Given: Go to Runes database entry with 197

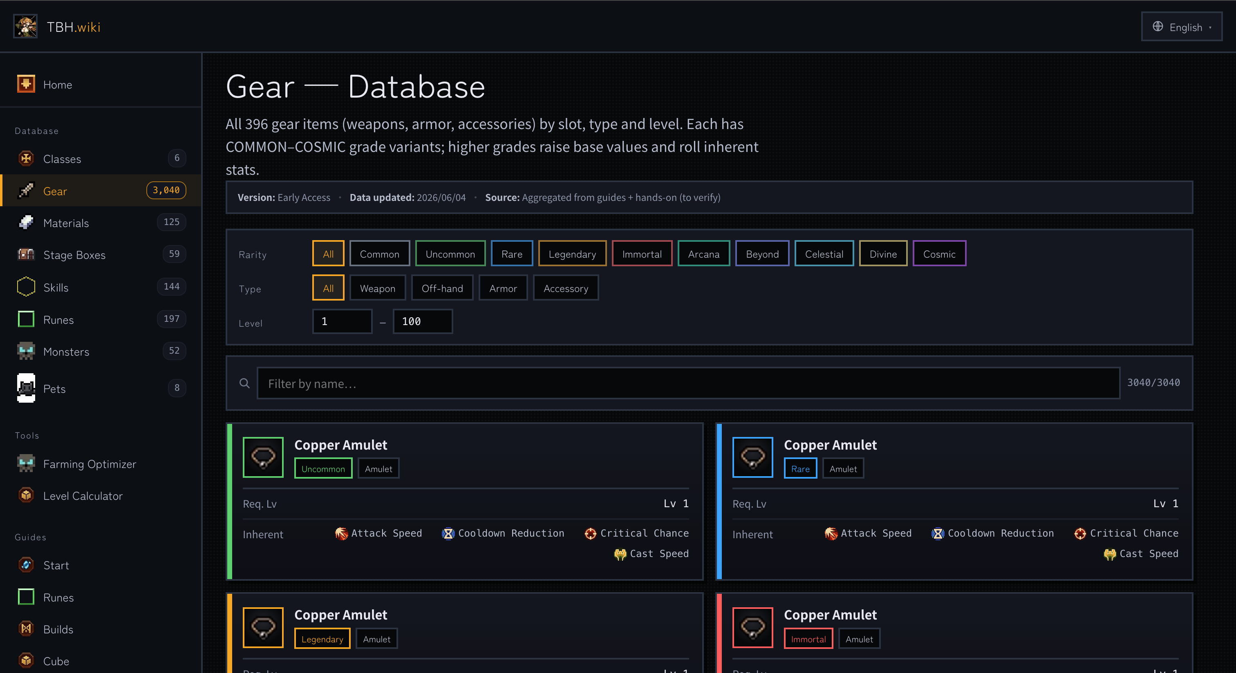Looking at the screenshot, I should coord(101,319).
